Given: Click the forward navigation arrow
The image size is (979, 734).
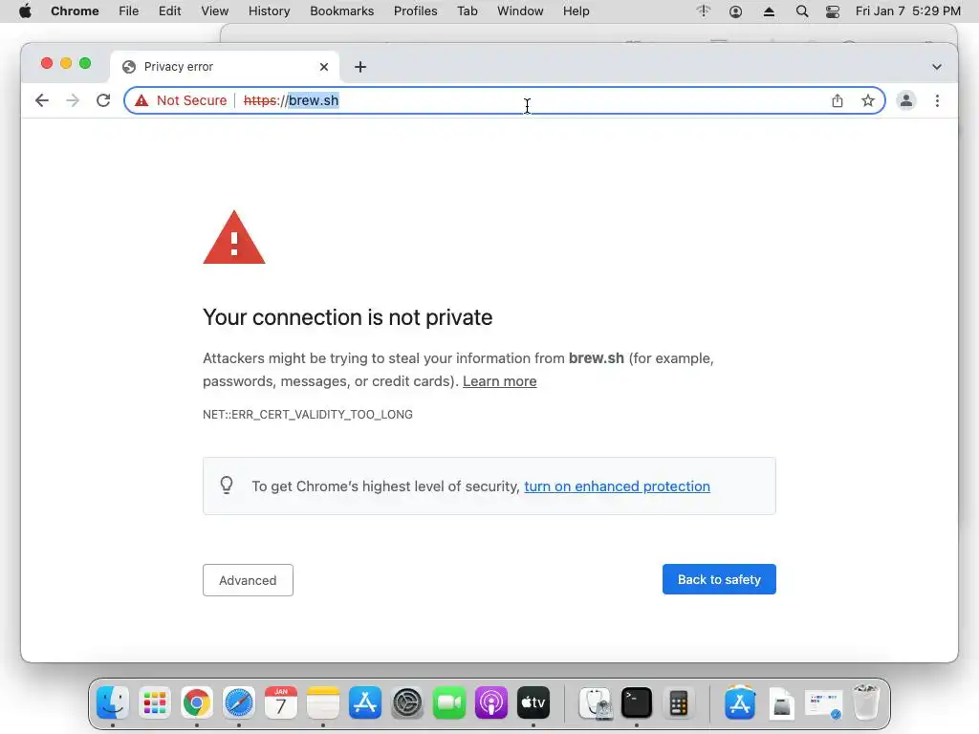Looking at the screenshot, I should tap(73, 100).
